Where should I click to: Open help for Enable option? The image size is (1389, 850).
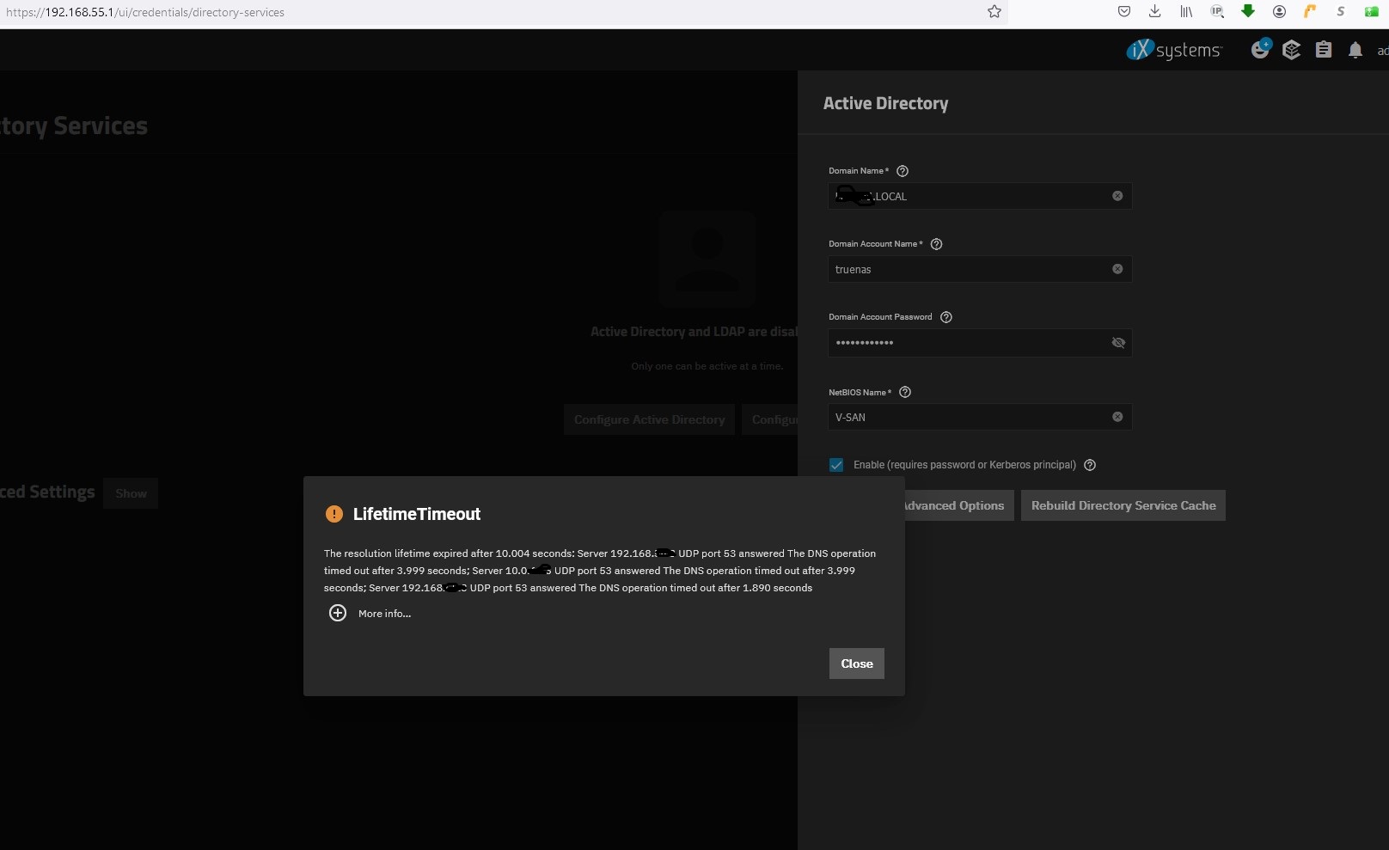tap(1090, 465)
